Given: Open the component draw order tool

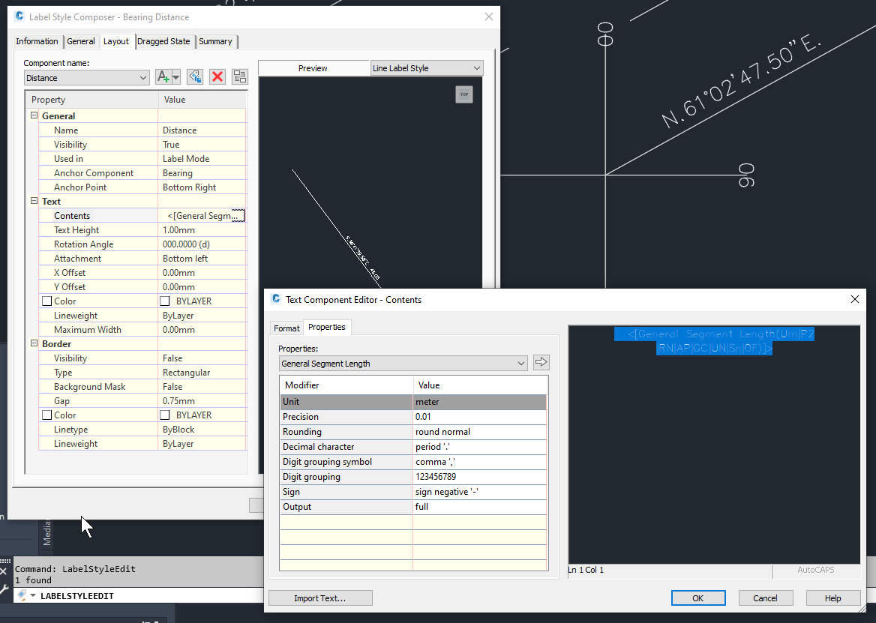Looking at the screenshot, I should tap(239, 76).
